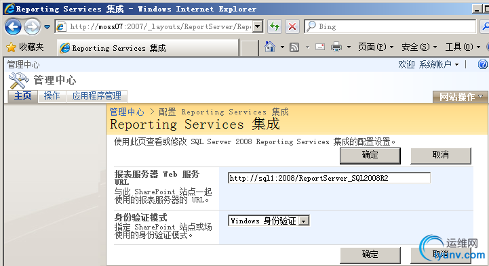Click the 管理中心 site title text
This screenshot has height=266, width=489.
[54, 81]
